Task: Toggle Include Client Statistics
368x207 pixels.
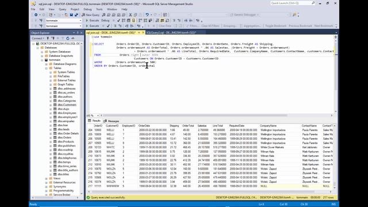Action: (151, 21)
